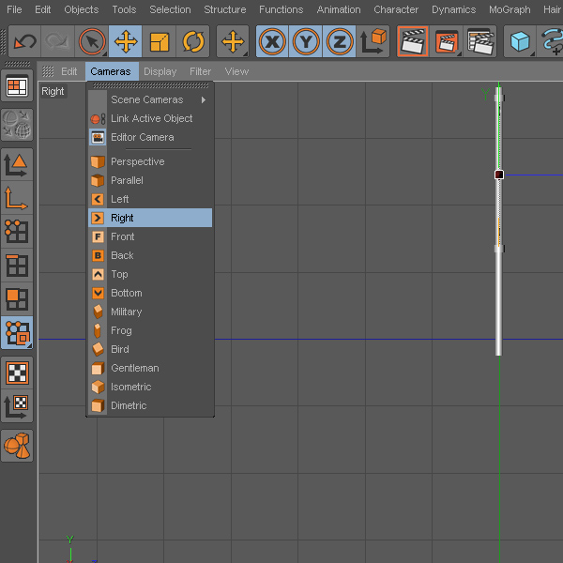Render the active view clapperboard icon

pyautogui.click(x=413, y=41)
